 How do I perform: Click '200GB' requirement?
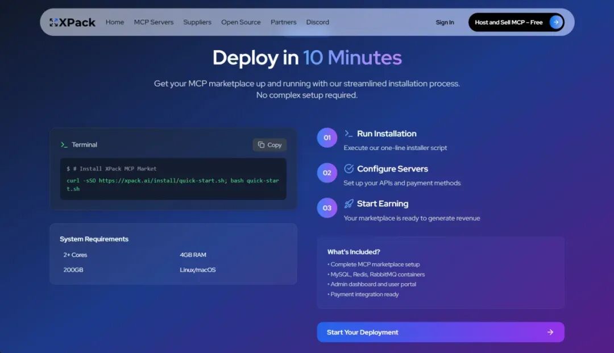pos(73,269)
